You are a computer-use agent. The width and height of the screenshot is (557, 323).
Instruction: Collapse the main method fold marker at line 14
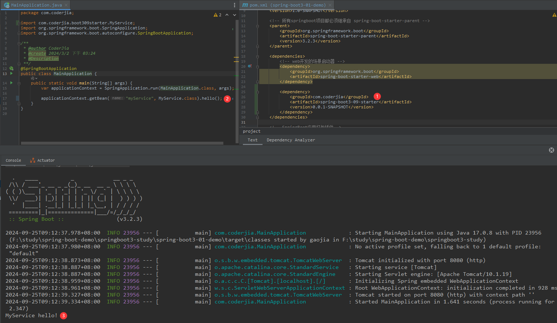[x=18, y=83]
